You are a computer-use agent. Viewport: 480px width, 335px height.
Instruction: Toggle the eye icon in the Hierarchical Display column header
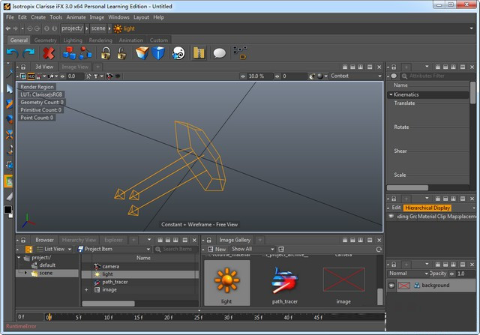click(391, 217)
